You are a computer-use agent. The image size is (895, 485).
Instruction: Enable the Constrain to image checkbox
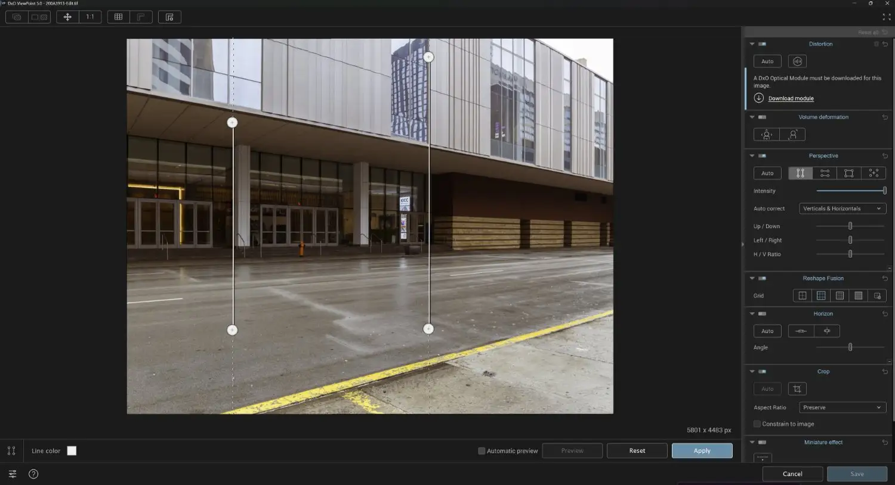pyautogui.click(x=757, y=424)
